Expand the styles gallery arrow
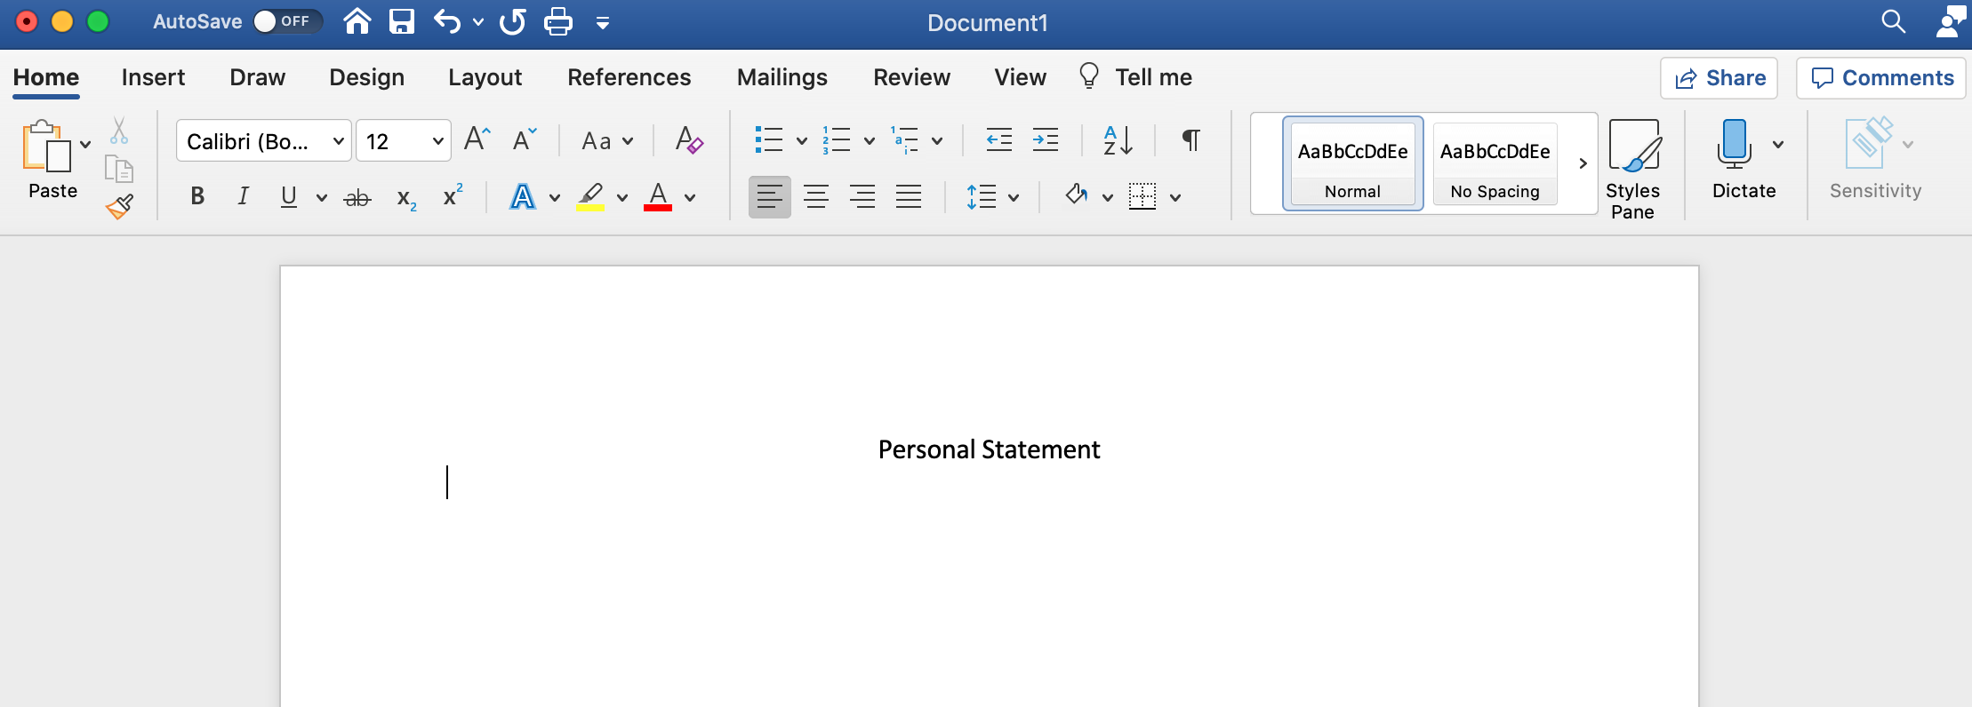 1583,163
